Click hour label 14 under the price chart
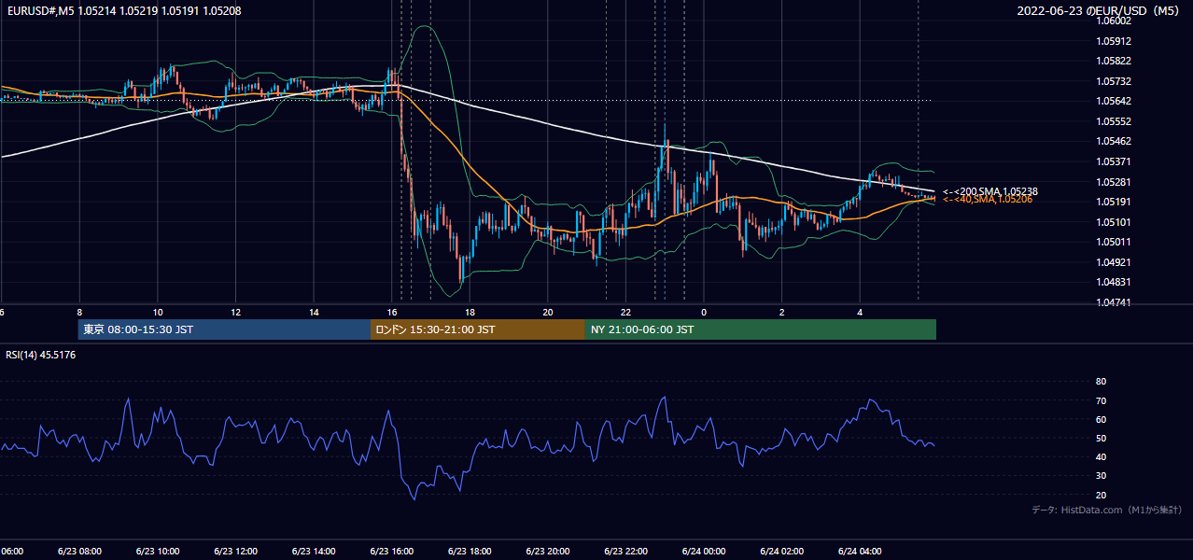The width and height of the screenshot is (1193, 560). [314, 313]
